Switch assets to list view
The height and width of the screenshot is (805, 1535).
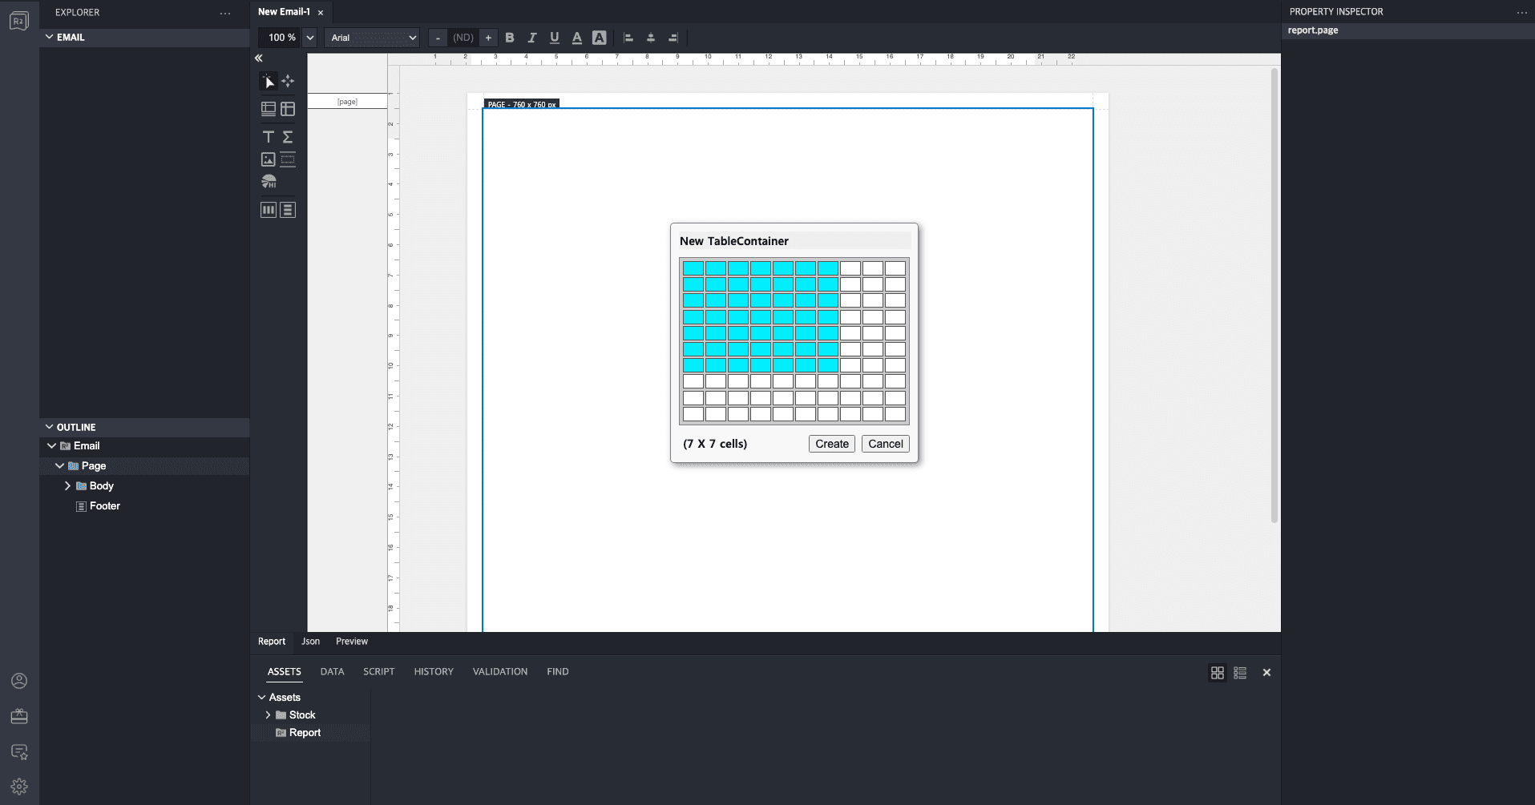click(x=1240, y=673)
